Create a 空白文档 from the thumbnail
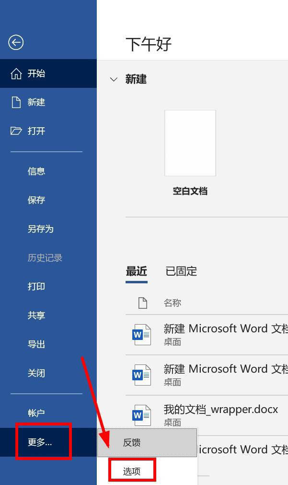Viewport: 288px width, 485px height. (190, 143)
